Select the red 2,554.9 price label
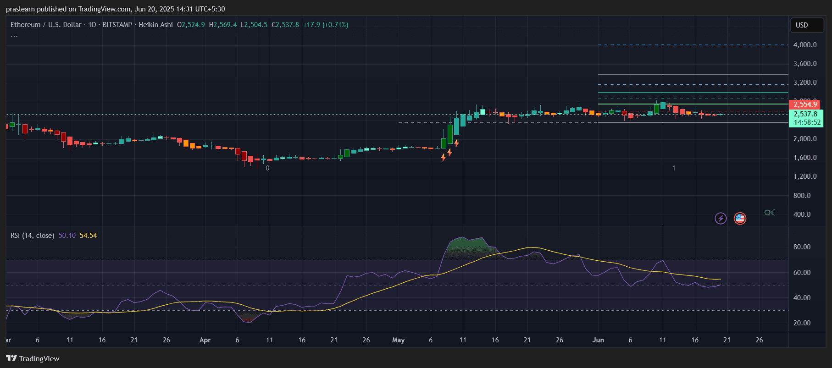The height and width of the screenshot is (368, 832). click(805, 104)
